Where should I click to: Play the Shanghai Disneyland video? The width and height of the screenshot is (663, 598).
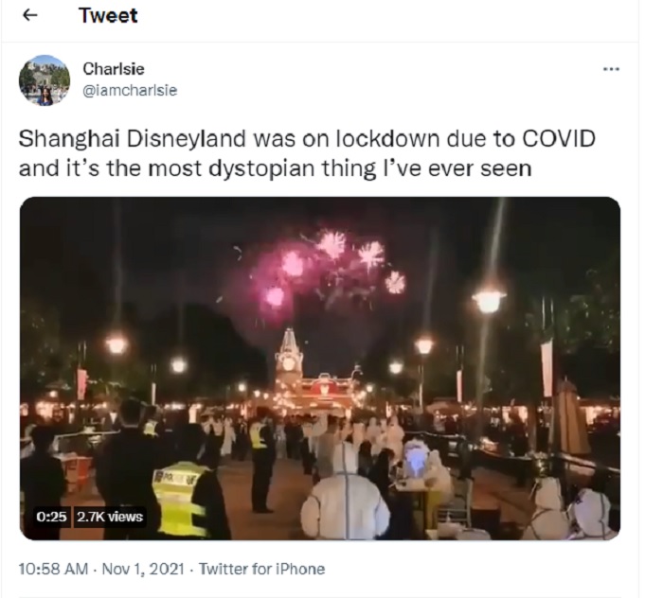click(320, 368)
